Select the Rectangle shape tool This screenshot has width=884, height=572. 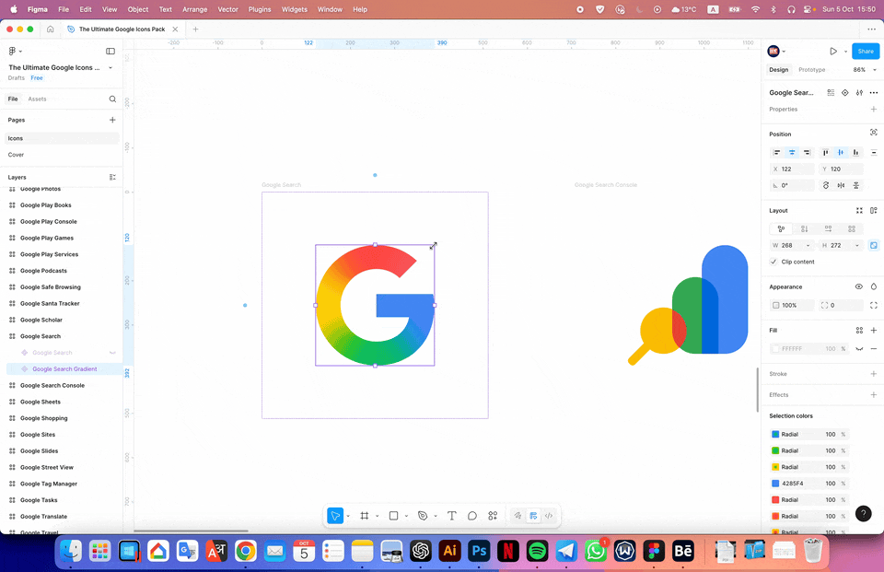tap(393, 516)
